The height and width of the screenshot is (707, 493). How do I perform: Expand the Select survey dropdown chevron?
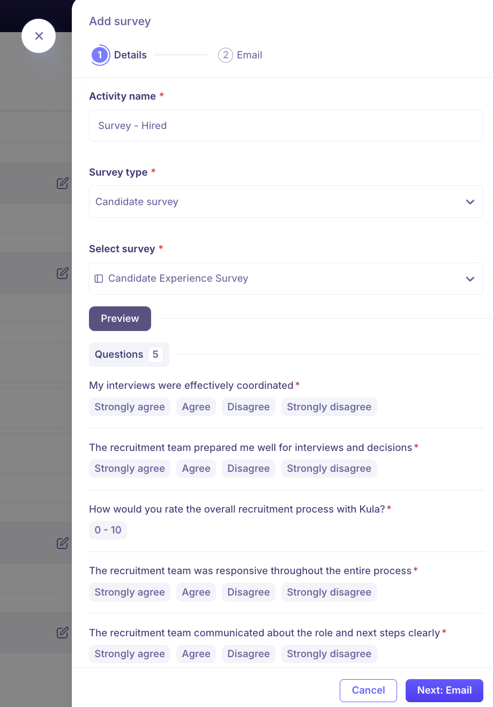[470, 279]
